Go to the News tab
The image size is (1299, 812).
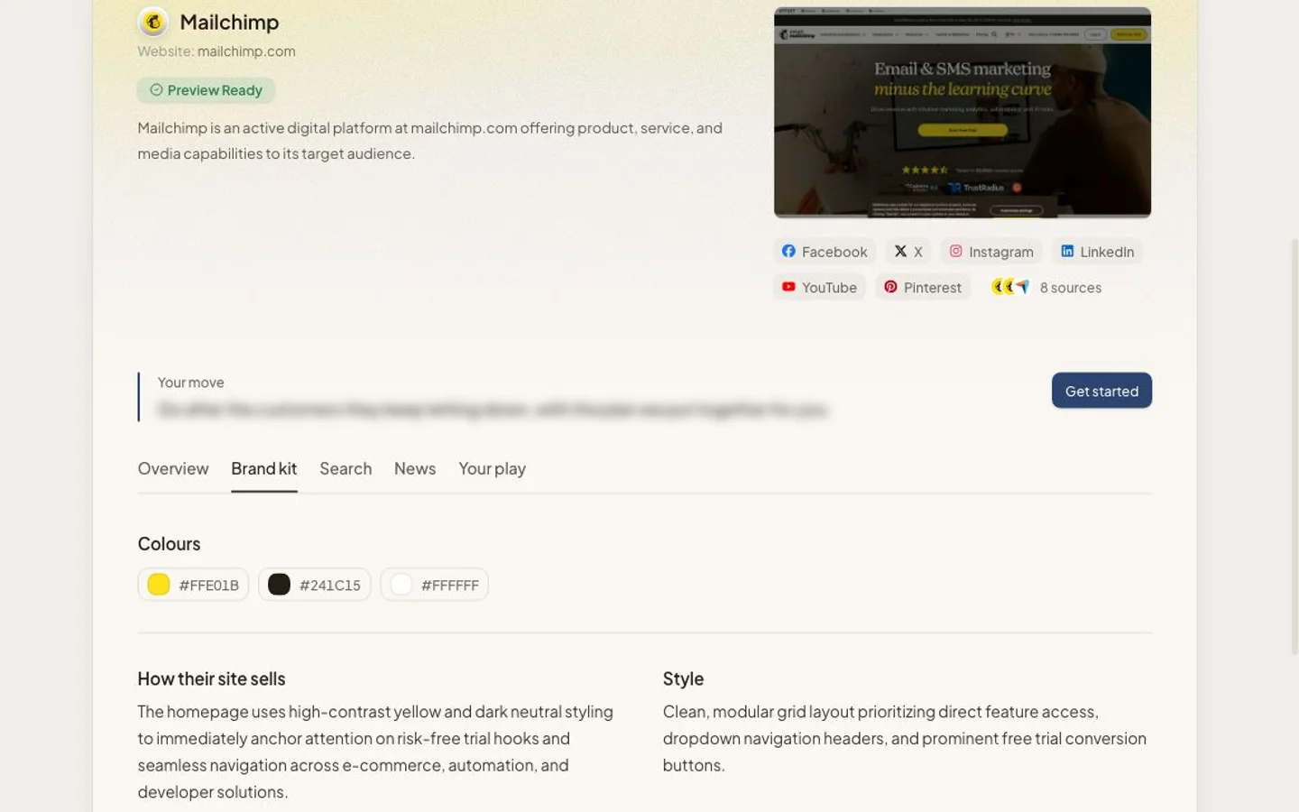click(415, 468)
